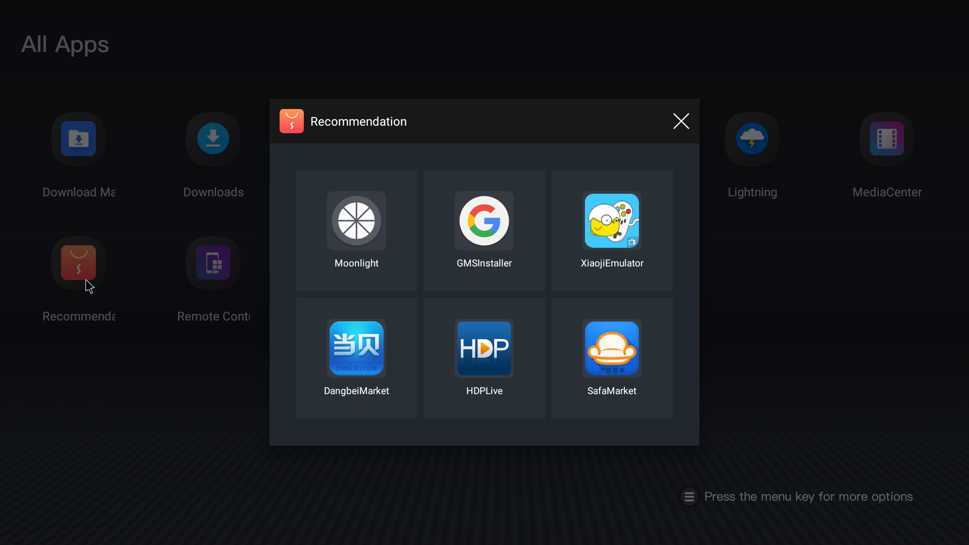The image size is (969, 545).
Task: Close the Recommendation dialog
Action: pos(681,121)
